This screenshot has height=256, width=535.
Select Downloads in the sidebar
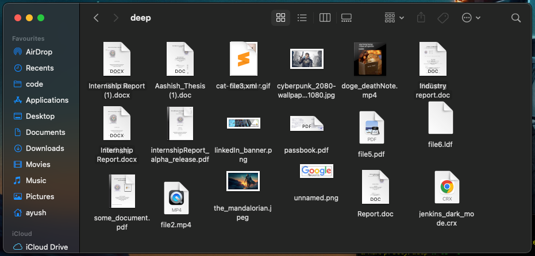pyautogui.click(x=44, y=148)
